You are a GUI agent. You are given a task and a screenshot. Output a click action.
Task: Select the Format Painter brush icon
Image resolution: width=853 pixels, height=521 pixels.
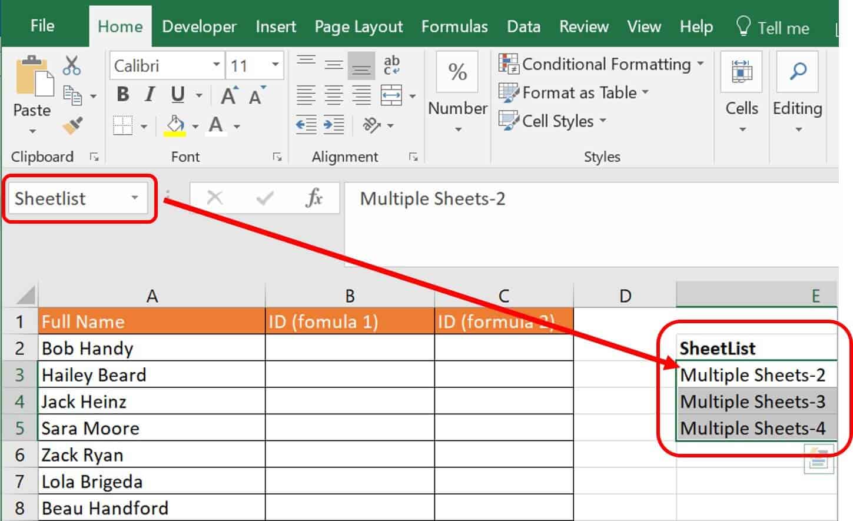73,125
